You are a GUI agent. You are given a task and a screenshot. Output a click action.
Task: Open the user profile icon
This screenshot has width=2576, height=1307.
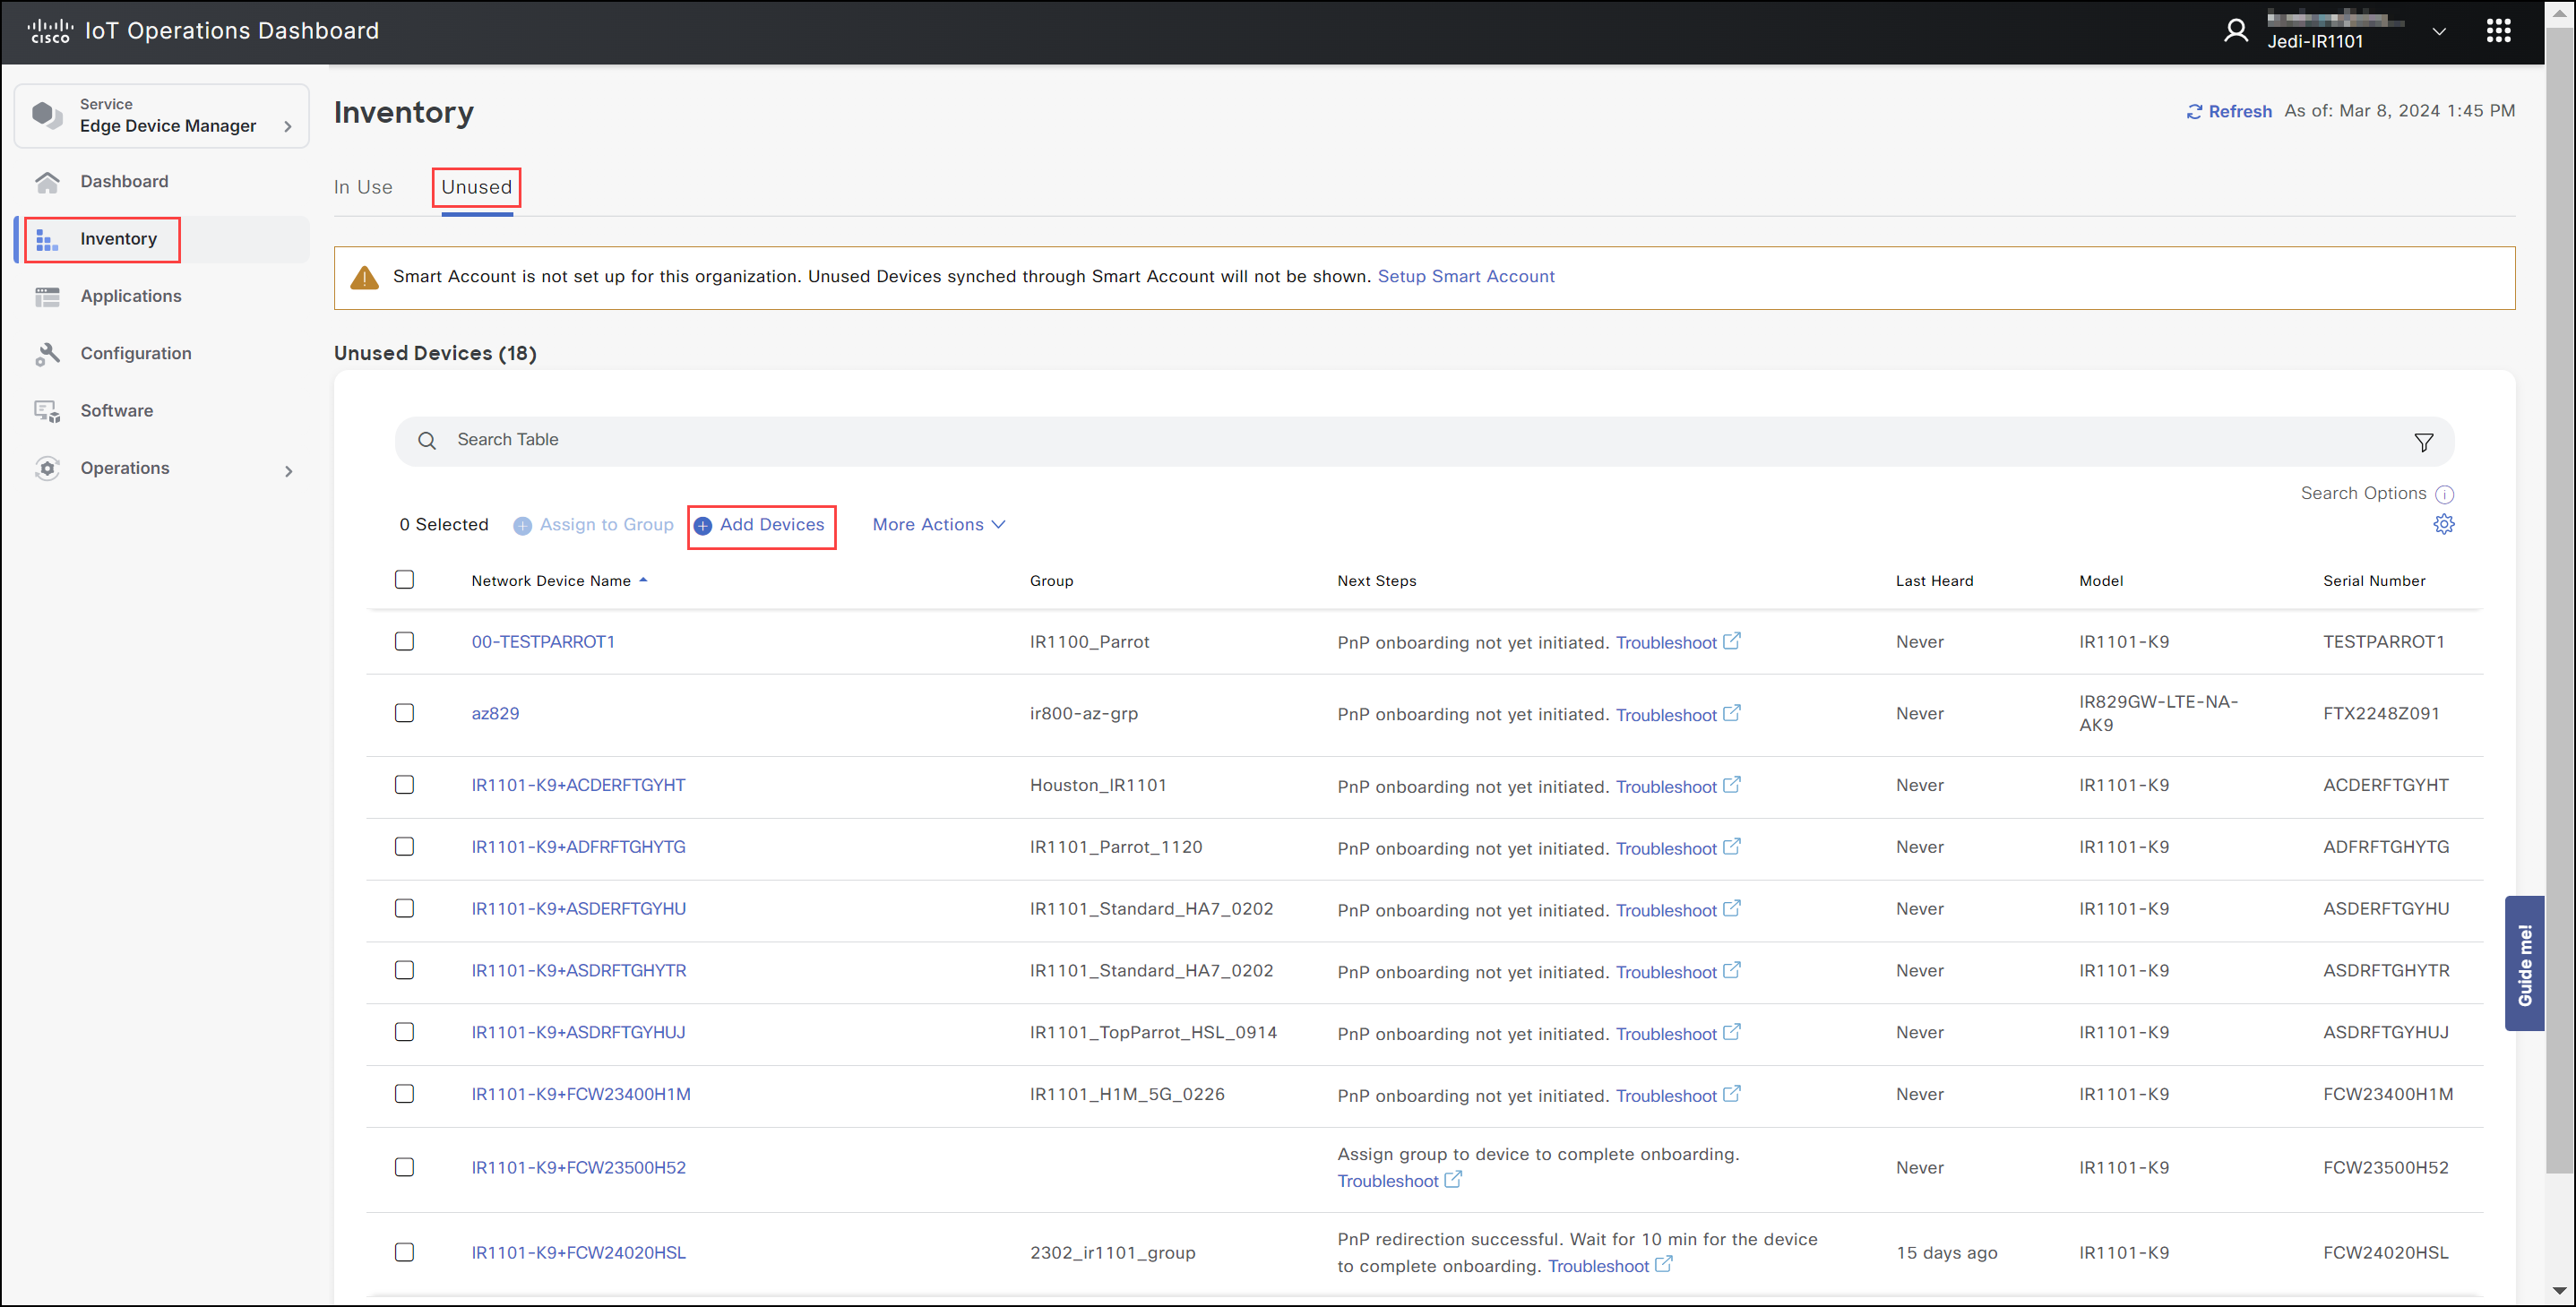2235,31
